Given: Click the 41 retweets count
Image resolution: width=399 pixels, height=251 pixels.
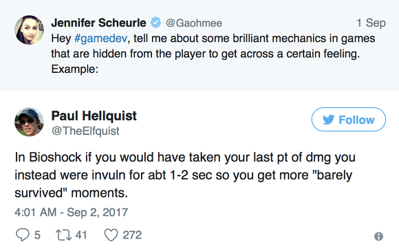Looking at the screenshot, I should [x=81, y=235].
